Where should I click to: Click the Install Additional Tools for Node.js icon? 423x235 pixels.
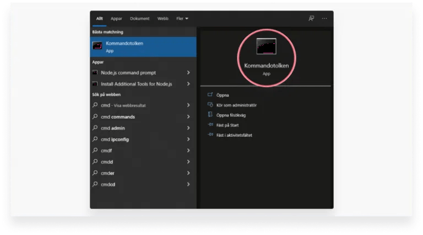coord(95,84)
